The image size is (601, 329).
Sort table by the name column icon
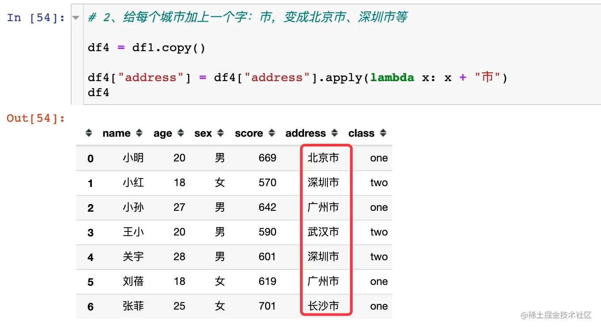139,133
